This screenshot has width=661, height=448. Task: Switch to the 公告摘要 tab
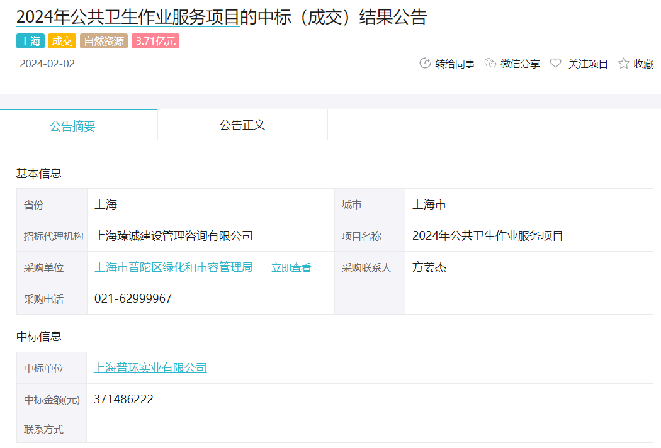tap(79, 125)
